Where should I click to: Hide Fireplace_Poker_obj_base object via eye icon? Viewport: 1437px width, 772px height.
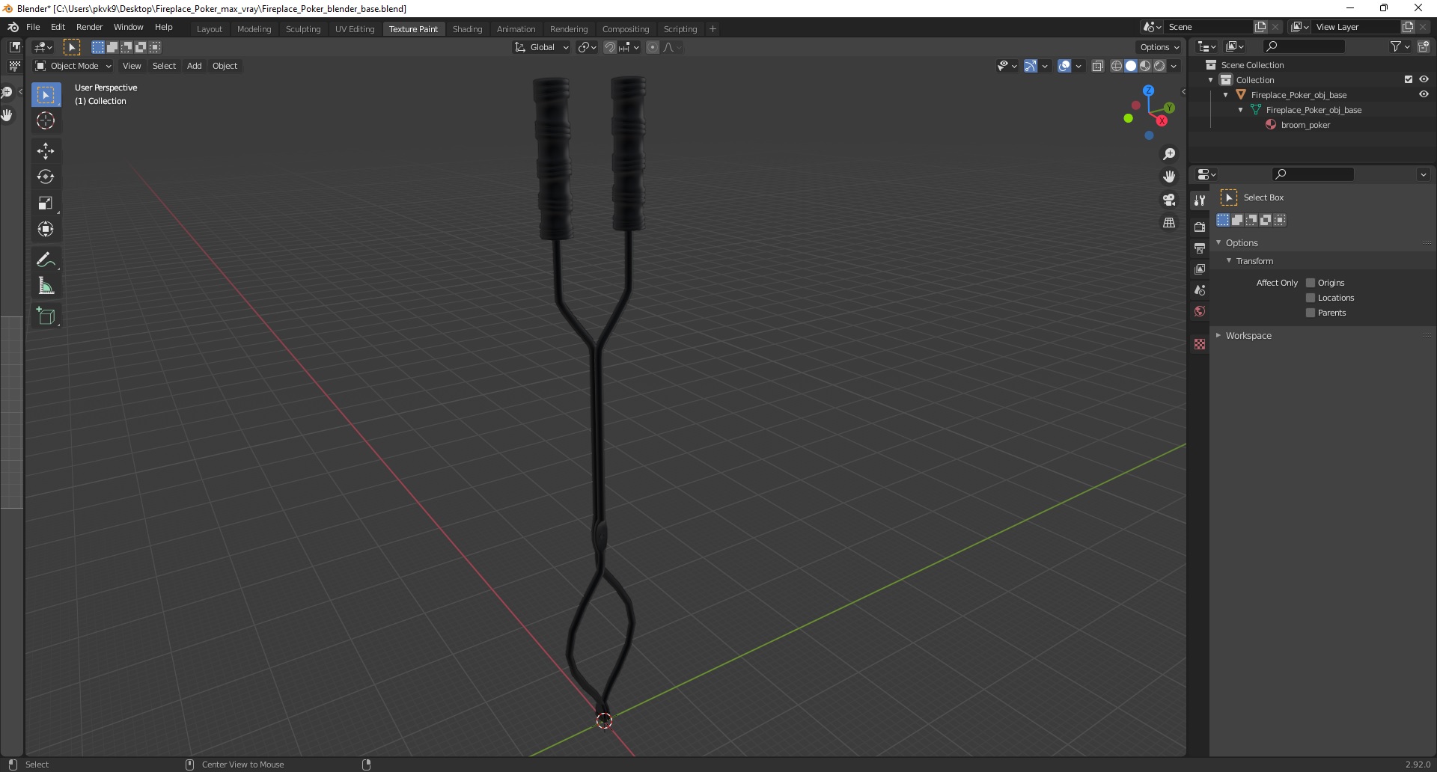pos(1424,94)
